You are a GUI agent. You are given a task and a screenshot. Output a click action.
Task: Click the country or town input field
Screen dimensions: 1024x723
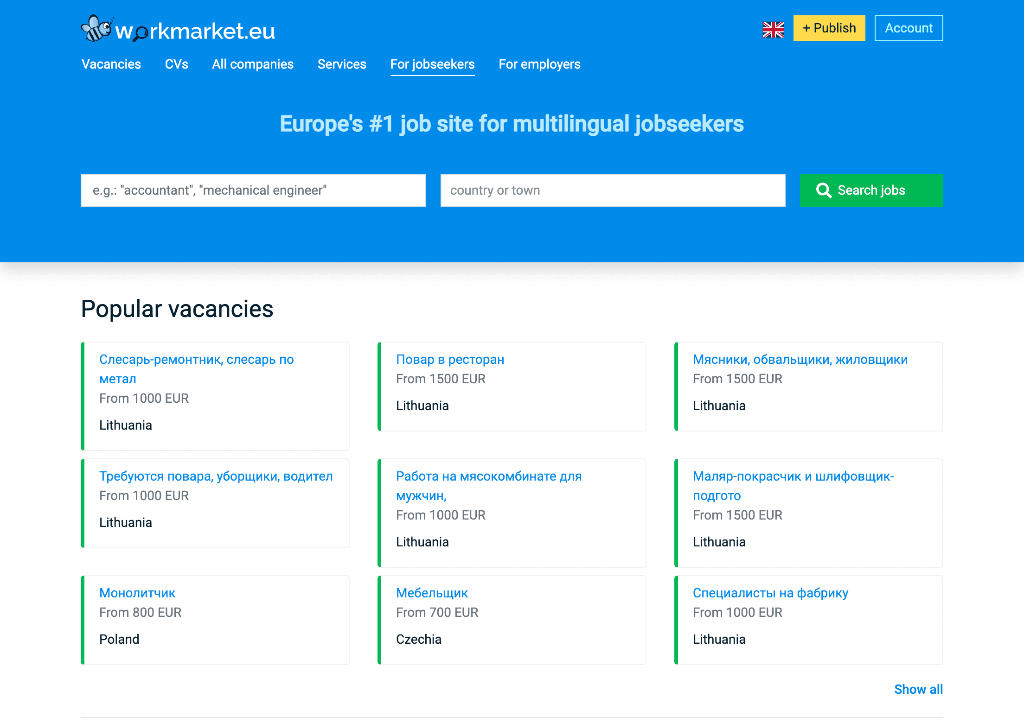coord(612,190)
